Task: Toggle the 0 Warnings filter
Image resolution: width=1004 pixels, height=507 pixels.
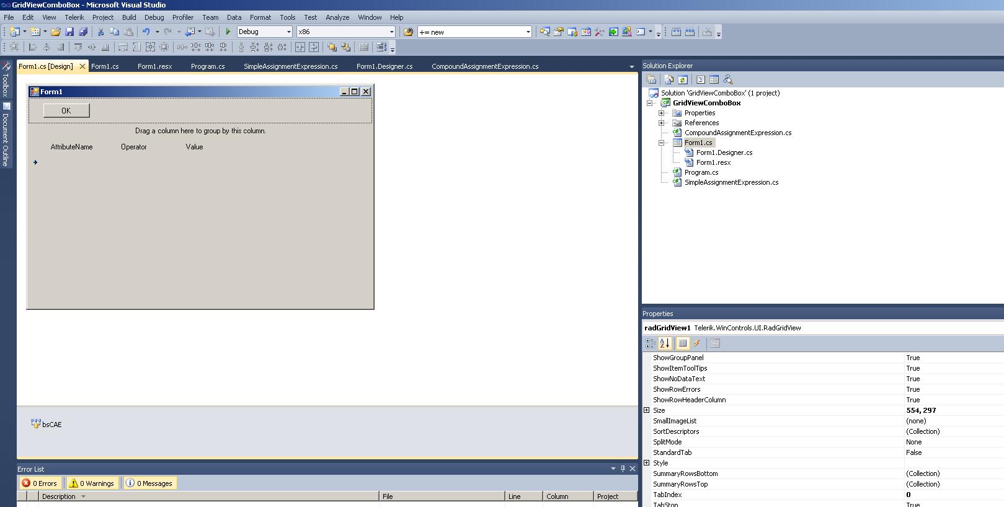Action: tap(92, 483)
